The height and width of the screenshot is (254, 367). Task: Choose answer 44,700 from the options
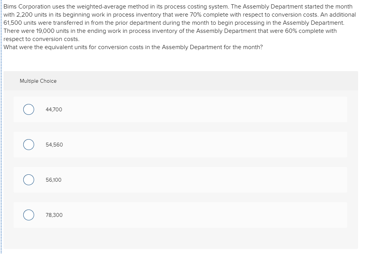point(53,109)
